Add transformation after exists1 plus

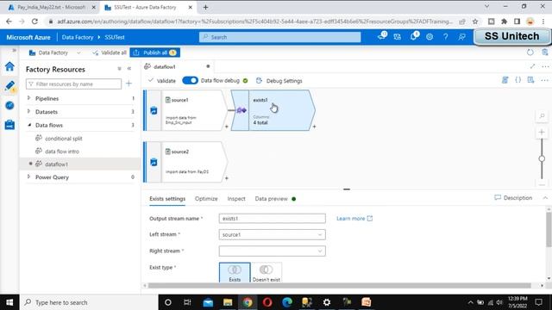click(314, 127)
